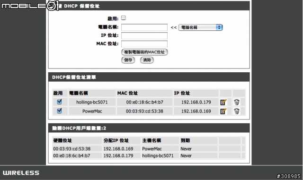The image size is (303, 180).
Task: Select hardware address 00:e0:18:6c:b4:b7 in dynamic clients
Action: [71, 156]
